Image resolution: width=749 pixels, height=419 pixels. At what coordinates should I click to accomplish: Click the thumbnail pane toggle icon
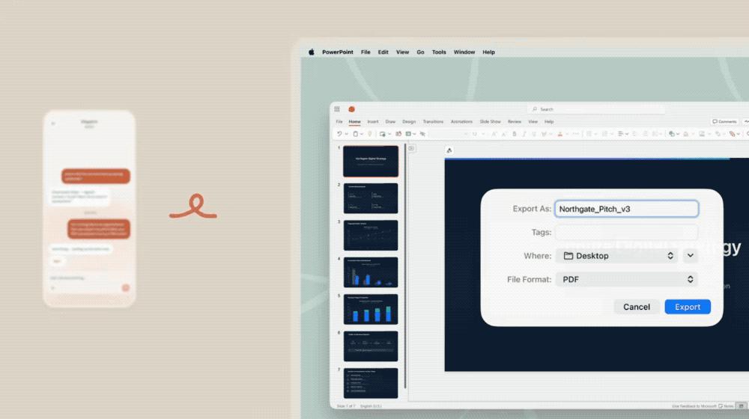(410, 148)
